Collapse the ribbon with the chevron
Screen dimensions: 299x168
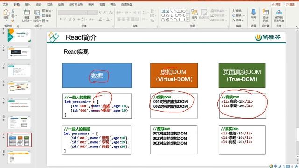point(297,27)
